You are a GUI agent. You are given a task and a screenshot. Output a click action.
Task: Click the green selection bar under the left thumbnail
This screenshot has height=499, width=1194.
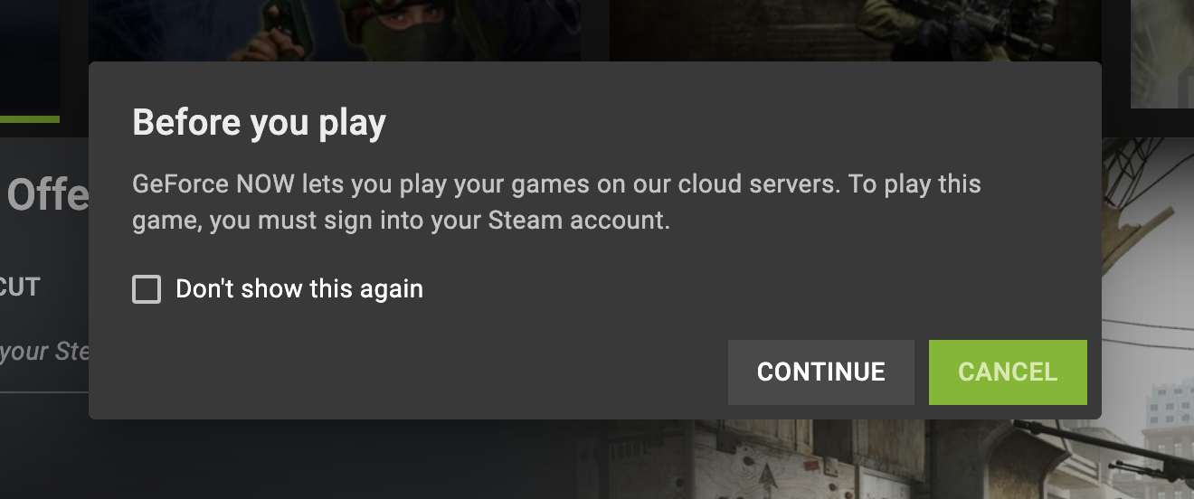tap(30, 119)
